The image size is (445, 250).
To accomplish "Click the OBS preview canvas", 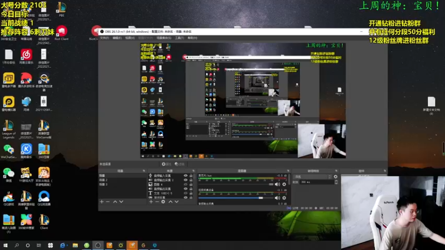I will click(x=243, y=101).
